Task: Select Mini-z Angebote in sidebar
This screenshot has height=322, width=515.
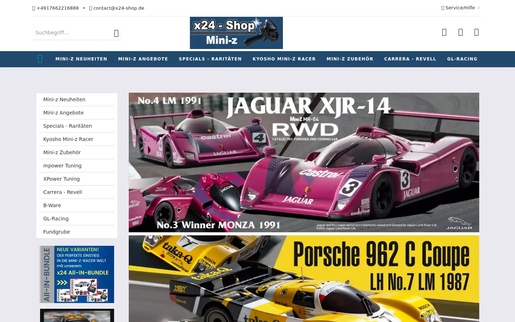Action: click(77, 113)
